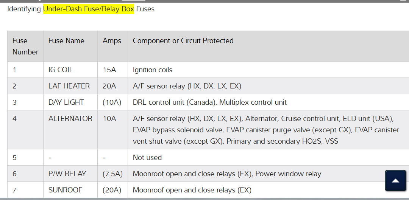Click the highlighted Under-Dash Fuse/Relay Box text
Screen dimensions: 409x200
89,9
